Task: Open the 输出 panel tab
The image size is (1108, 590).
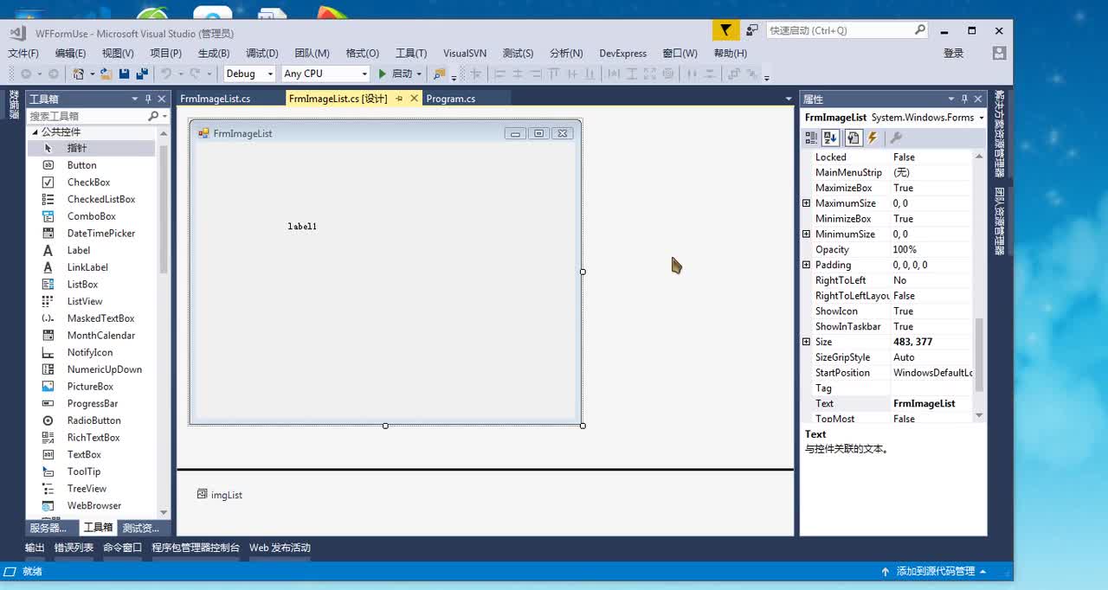Action: point(35,548)
